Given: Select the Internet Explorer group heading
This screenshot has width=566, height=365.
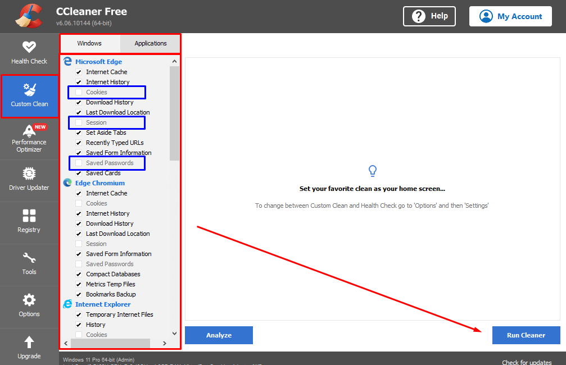Looking at the screenshot, I should 103,304.
